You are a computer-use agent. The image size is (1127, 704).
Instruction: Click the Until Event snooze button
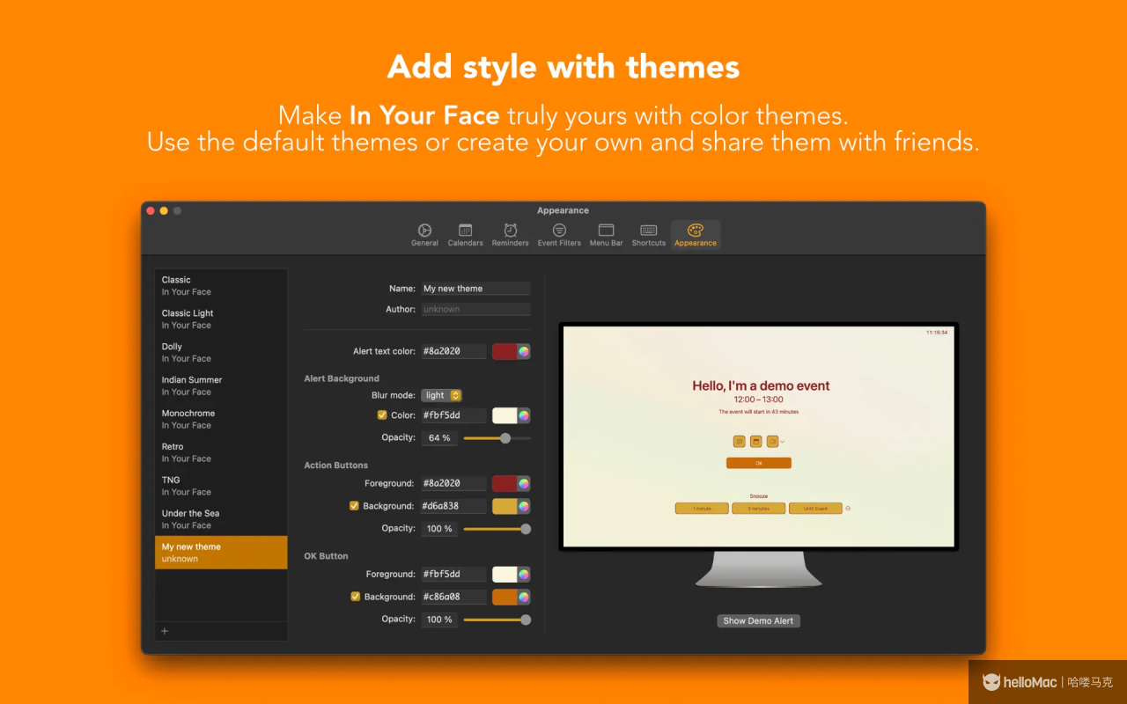(x=815, y=509)
